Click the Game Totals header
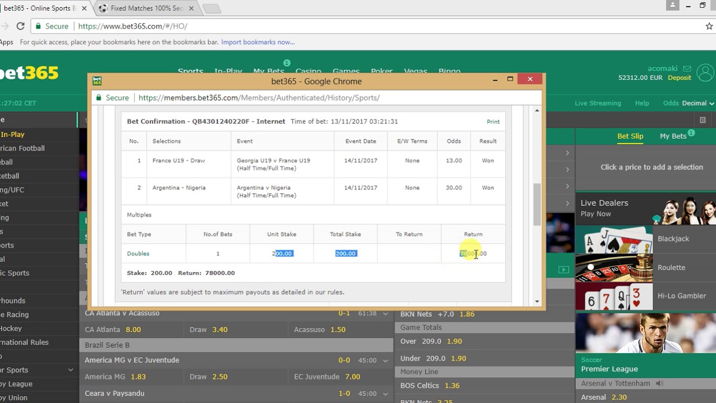Image resolution: width=716 pixels, height=403 pixels. (484, 327)
